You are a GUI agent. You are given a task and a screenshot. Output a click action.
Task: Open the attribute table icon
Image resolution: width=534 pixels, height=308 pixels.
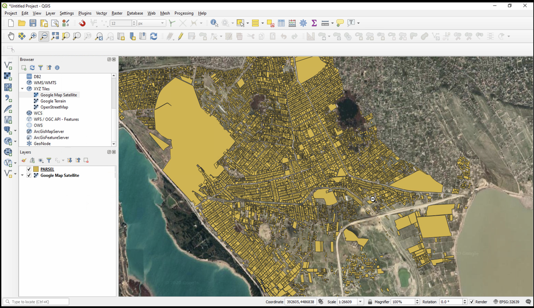281,23
